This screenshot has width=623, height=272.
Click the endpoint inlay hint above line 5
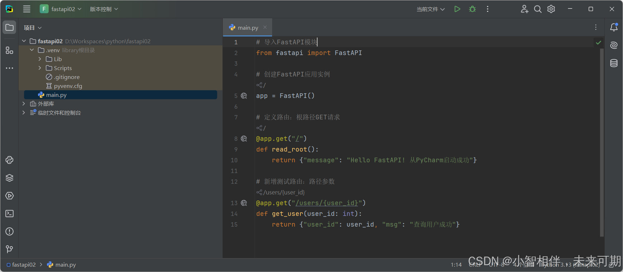pos(261,85)
